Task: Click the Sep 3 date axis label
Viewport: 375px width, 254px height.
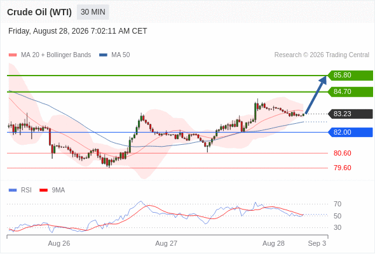Action: pyautogui.click(x=317, y=243)
